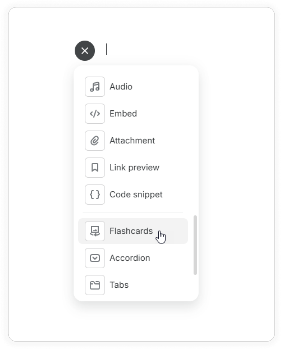Image resolution: width=282 pixels, height=350 pixels.
Task: Click the Flashcards card icon
Action: (95, 231)
